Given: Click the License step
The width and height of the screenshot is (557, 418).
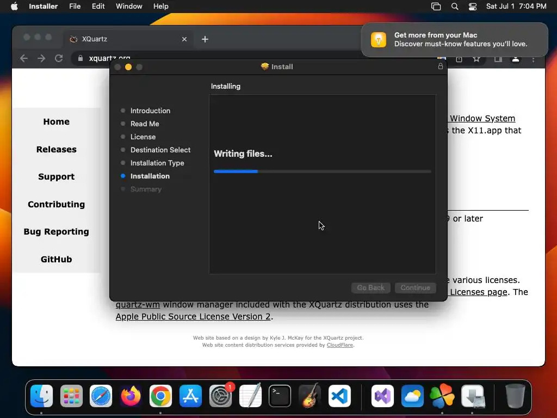Looking at the screenshot, I should click(x=143, y=137).
